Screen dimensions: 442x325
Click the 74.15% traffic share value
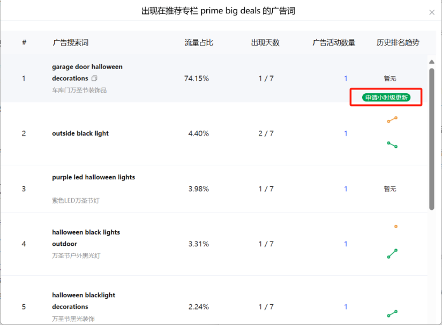click(x=197, y=78)
